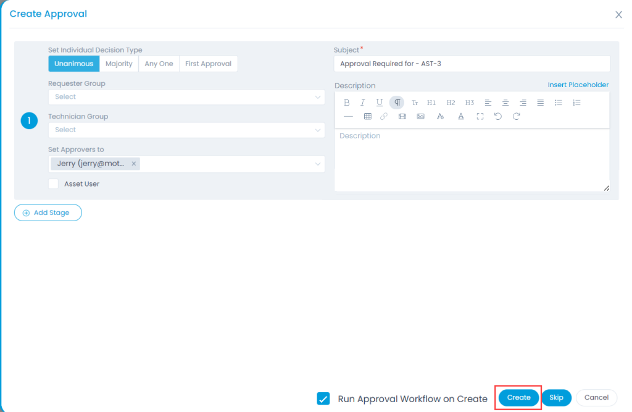Insert an image into the Description
Image resolution: width=632 pixels, height=412 pixels.
[x=421, y=116]
